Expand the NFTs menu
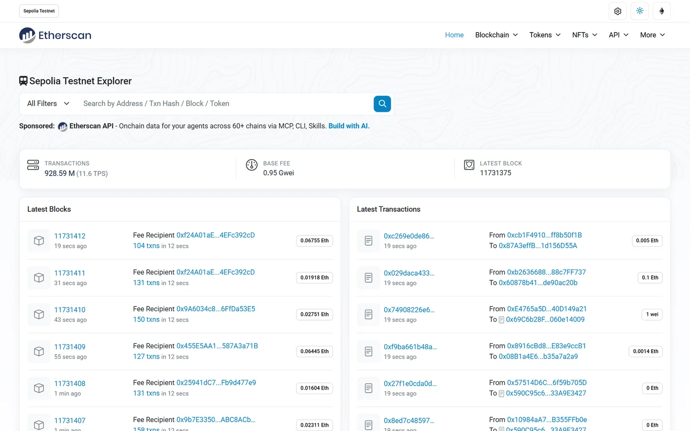 click(x=585, y=35)
